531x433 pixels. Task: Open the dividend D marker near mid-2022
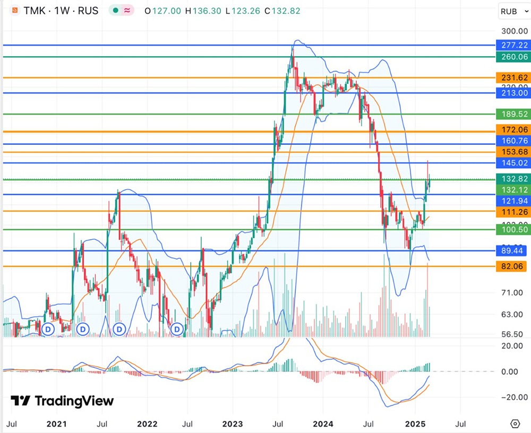point(177,329)
